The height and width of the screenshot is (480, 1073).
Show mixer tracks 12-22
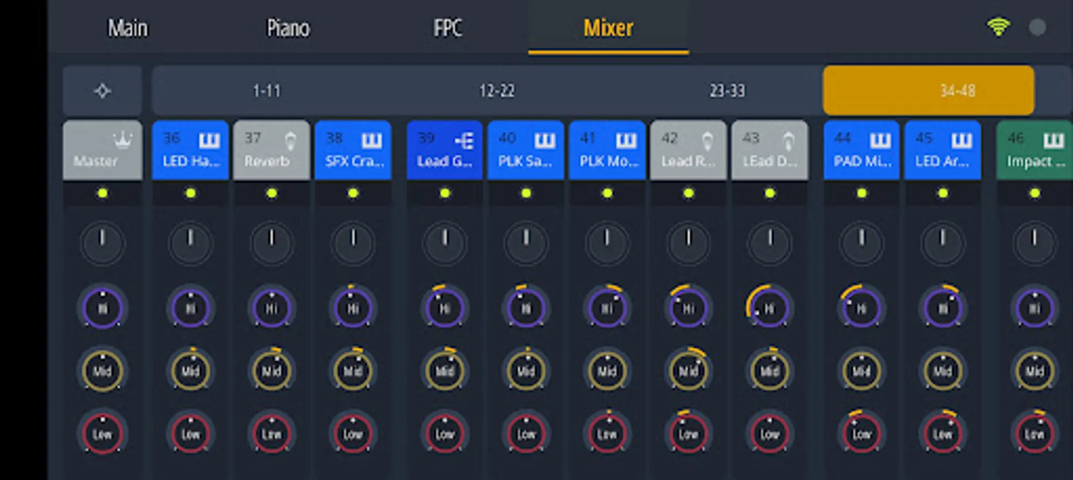[497, 91]
